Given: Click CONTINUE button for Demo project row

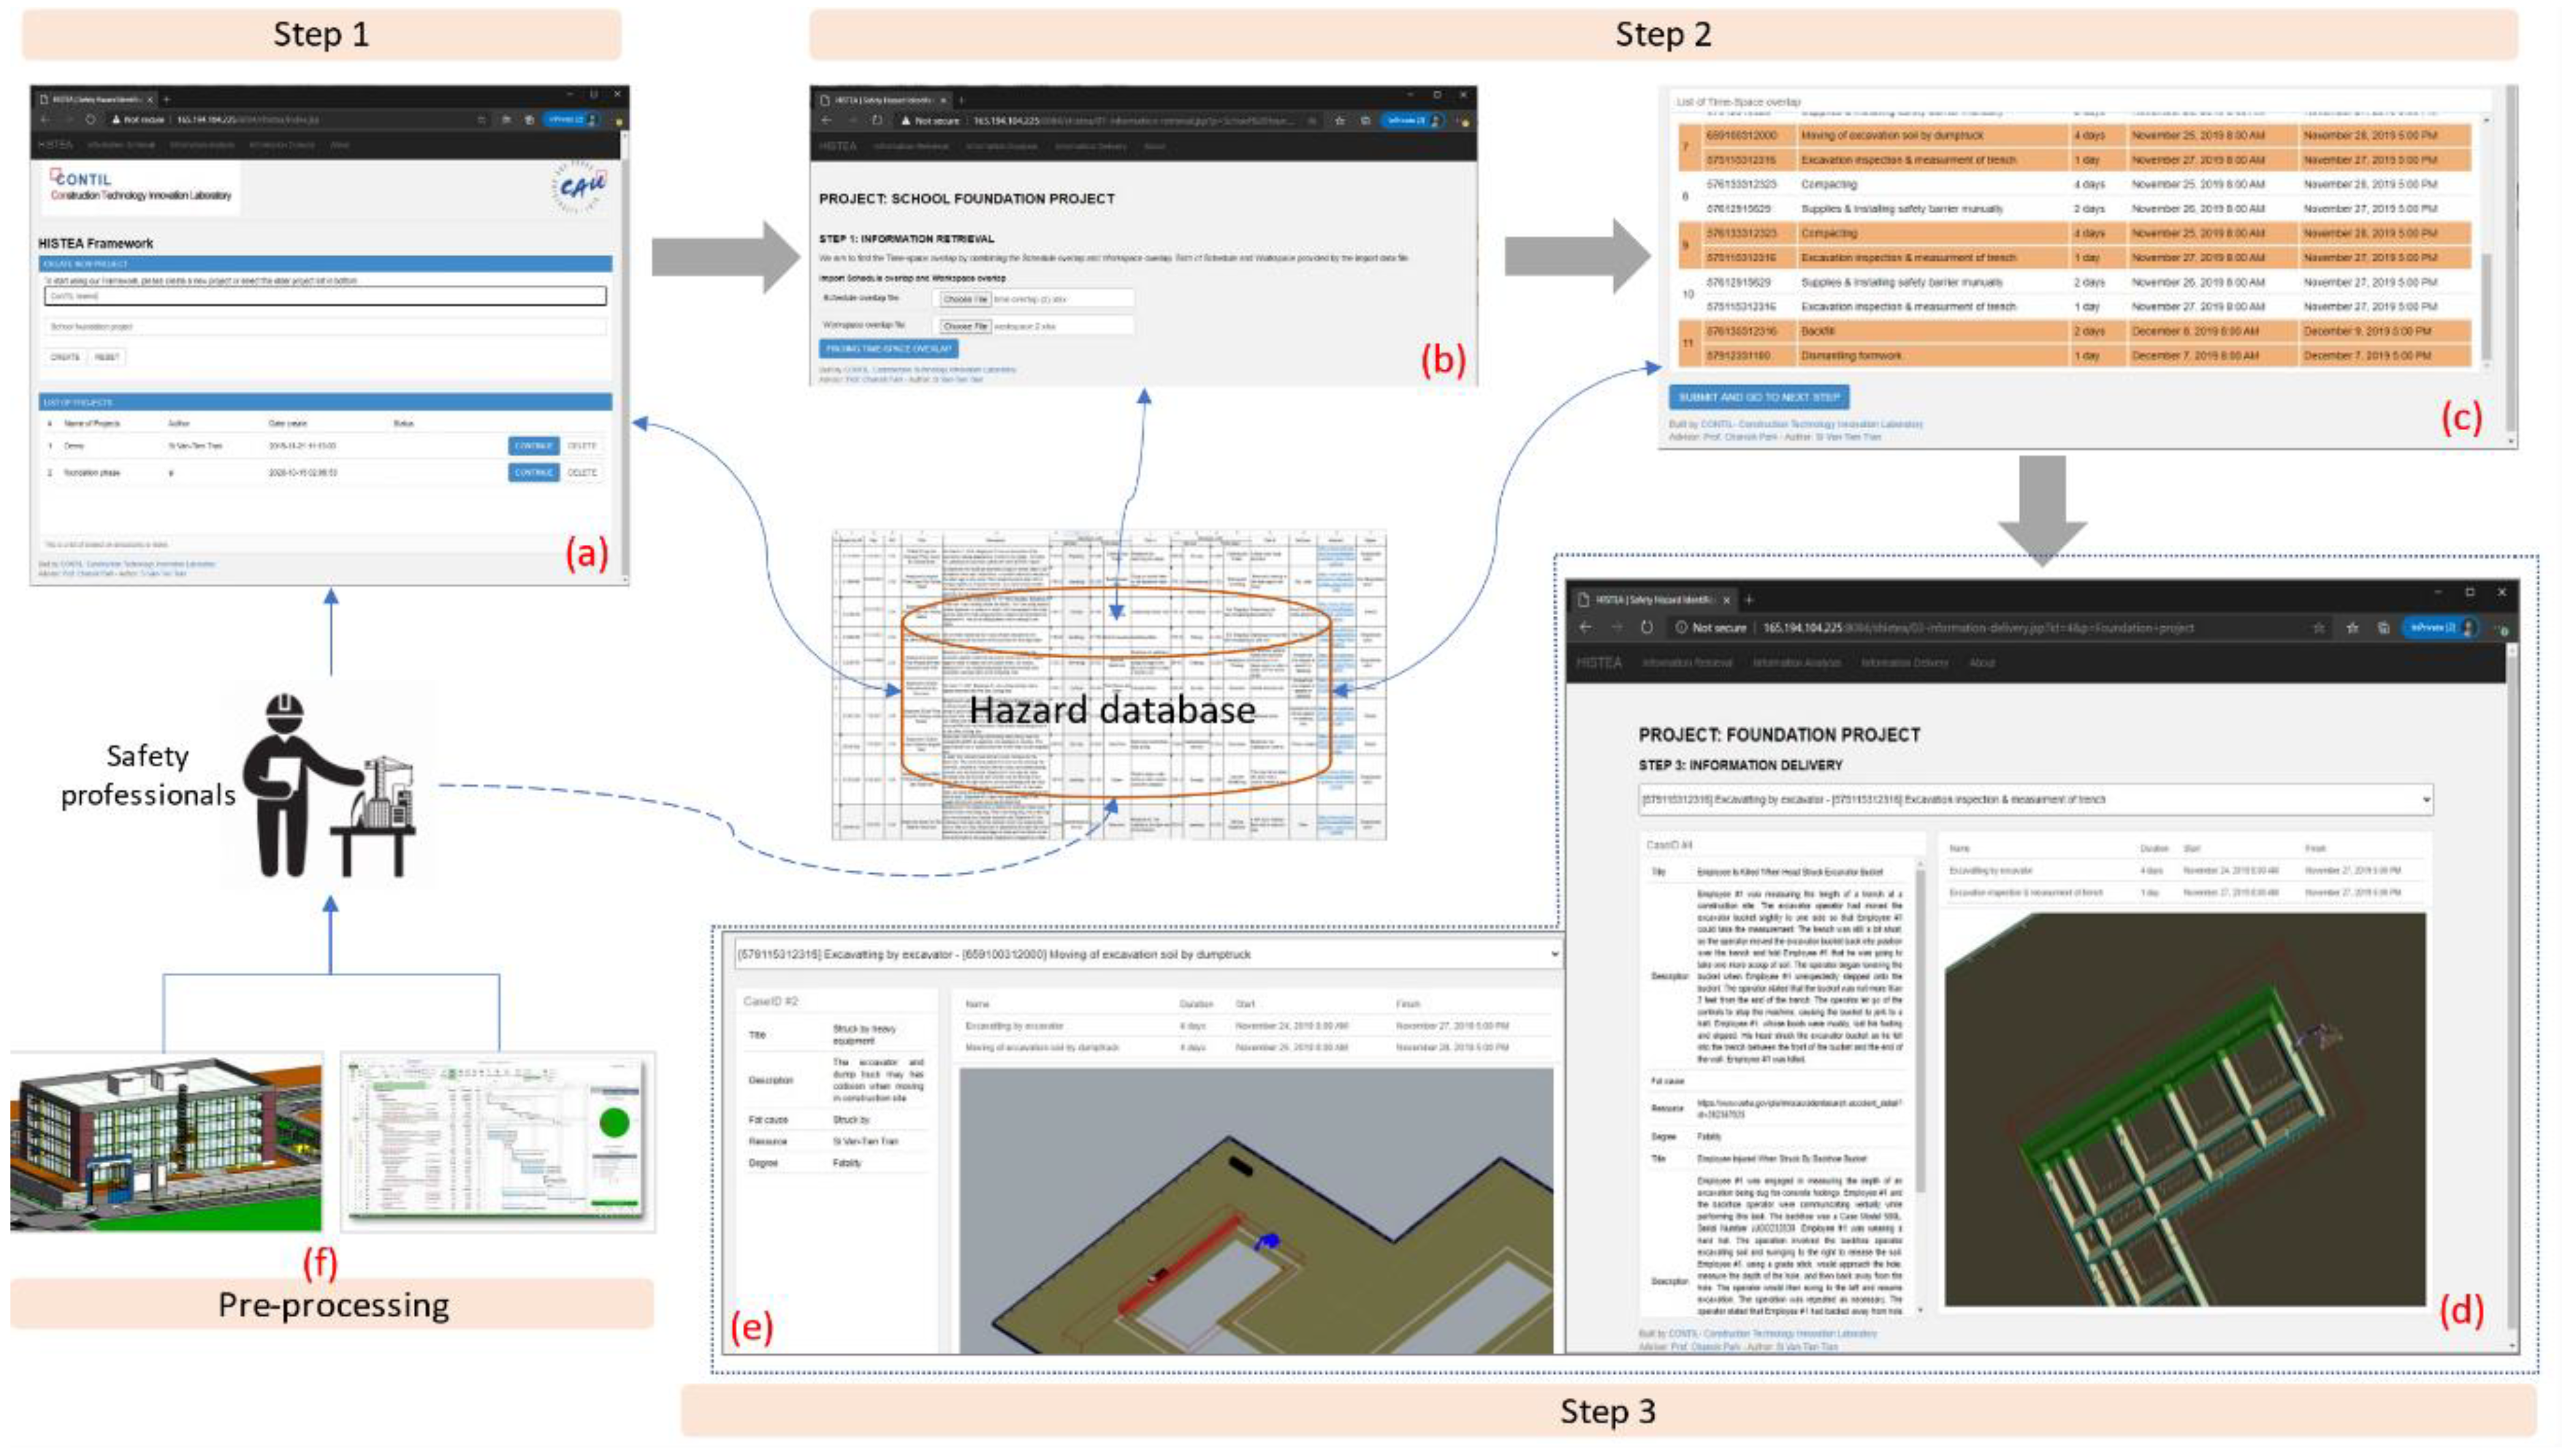Looking at the screenshot, I should pyautogui.click(x=533, y=446).
